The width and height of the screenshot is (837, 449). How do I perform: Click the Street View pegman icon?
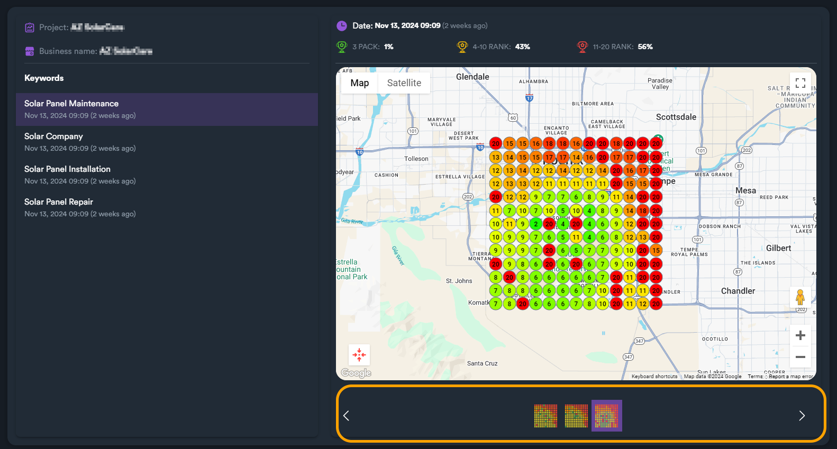click(x=800, y=298)
